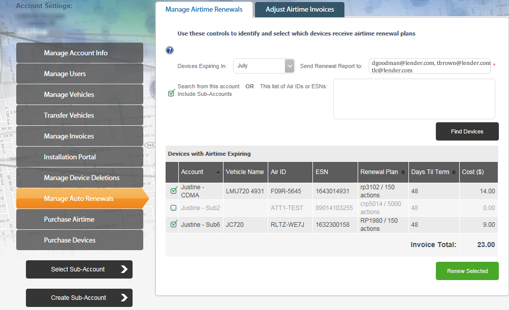Switch to Adjust Airtime Invoices tab
The height and width of the screenshot is (310, 509).
click(300, 10)
